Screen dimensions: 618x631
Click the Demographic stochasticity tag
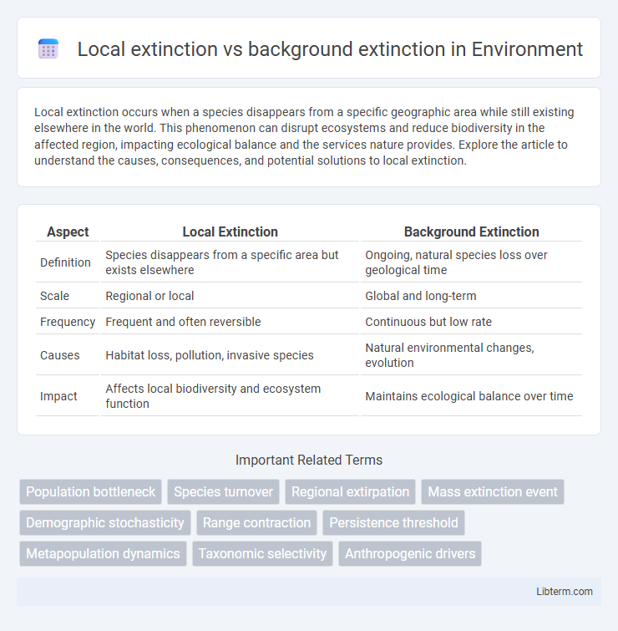105,522
